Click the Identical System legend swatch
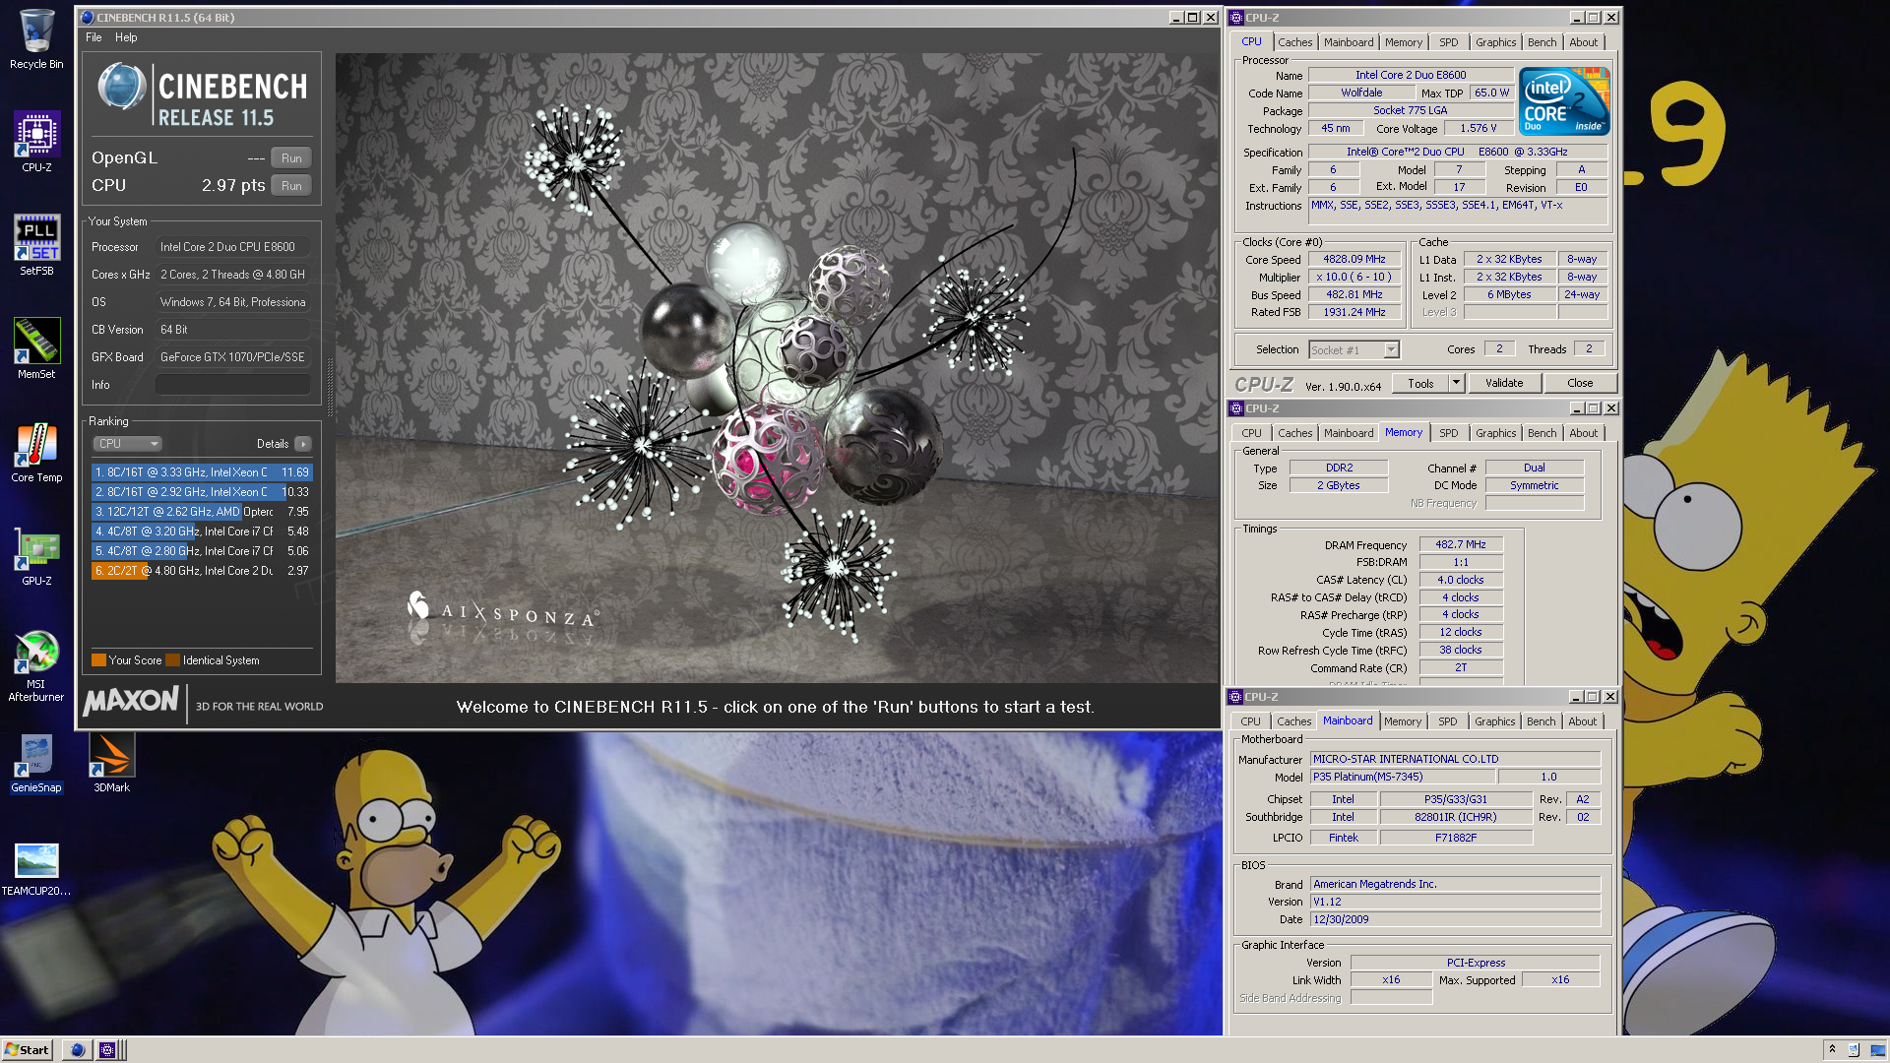Viewport: 1890px width, 1063px height. point(173,660)
